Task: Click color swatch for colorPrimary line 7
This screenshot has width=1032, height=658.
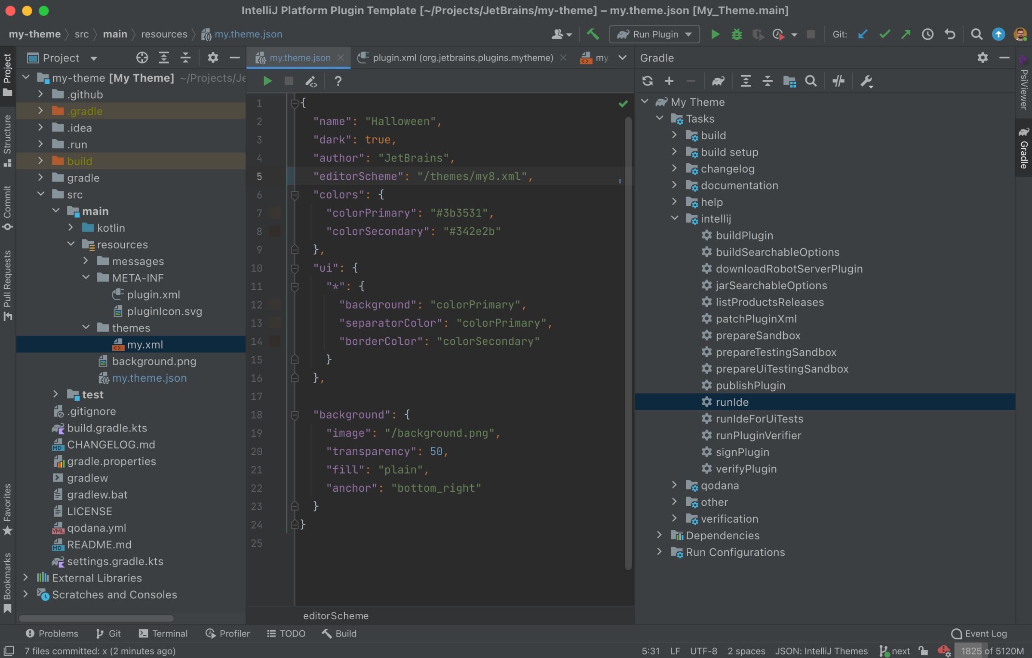Action: pos(275,213)
